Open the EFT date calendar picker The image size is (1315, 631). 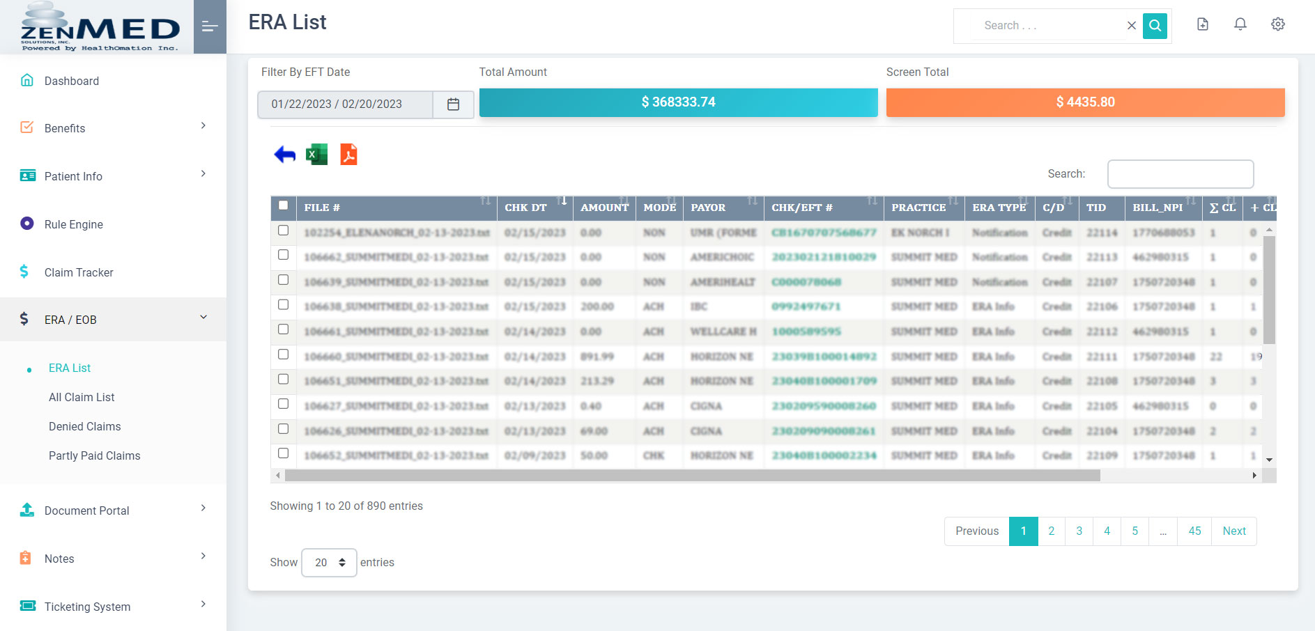453,104
